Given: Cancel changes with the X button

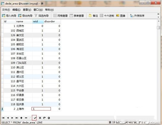Looking at the screenshot, I should click(x=40, y=118).
